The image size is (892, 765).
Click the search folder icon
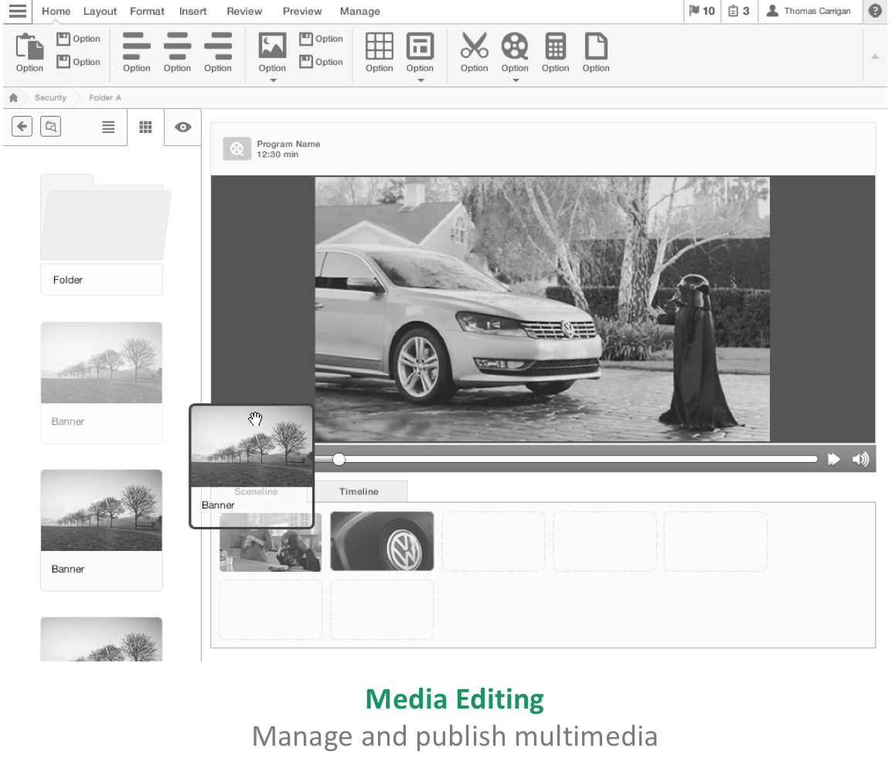(x=51, y=126)
